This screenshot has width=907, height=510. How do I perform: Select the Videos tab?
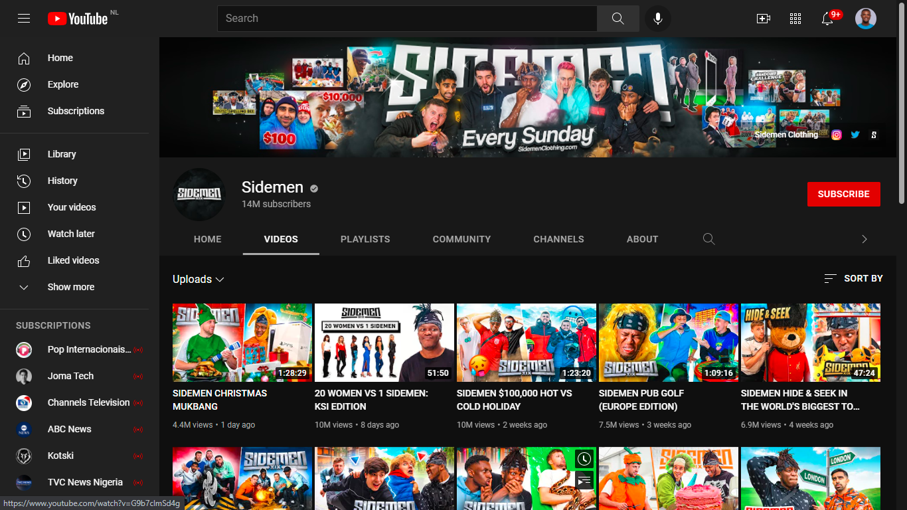tap(281, 239)
